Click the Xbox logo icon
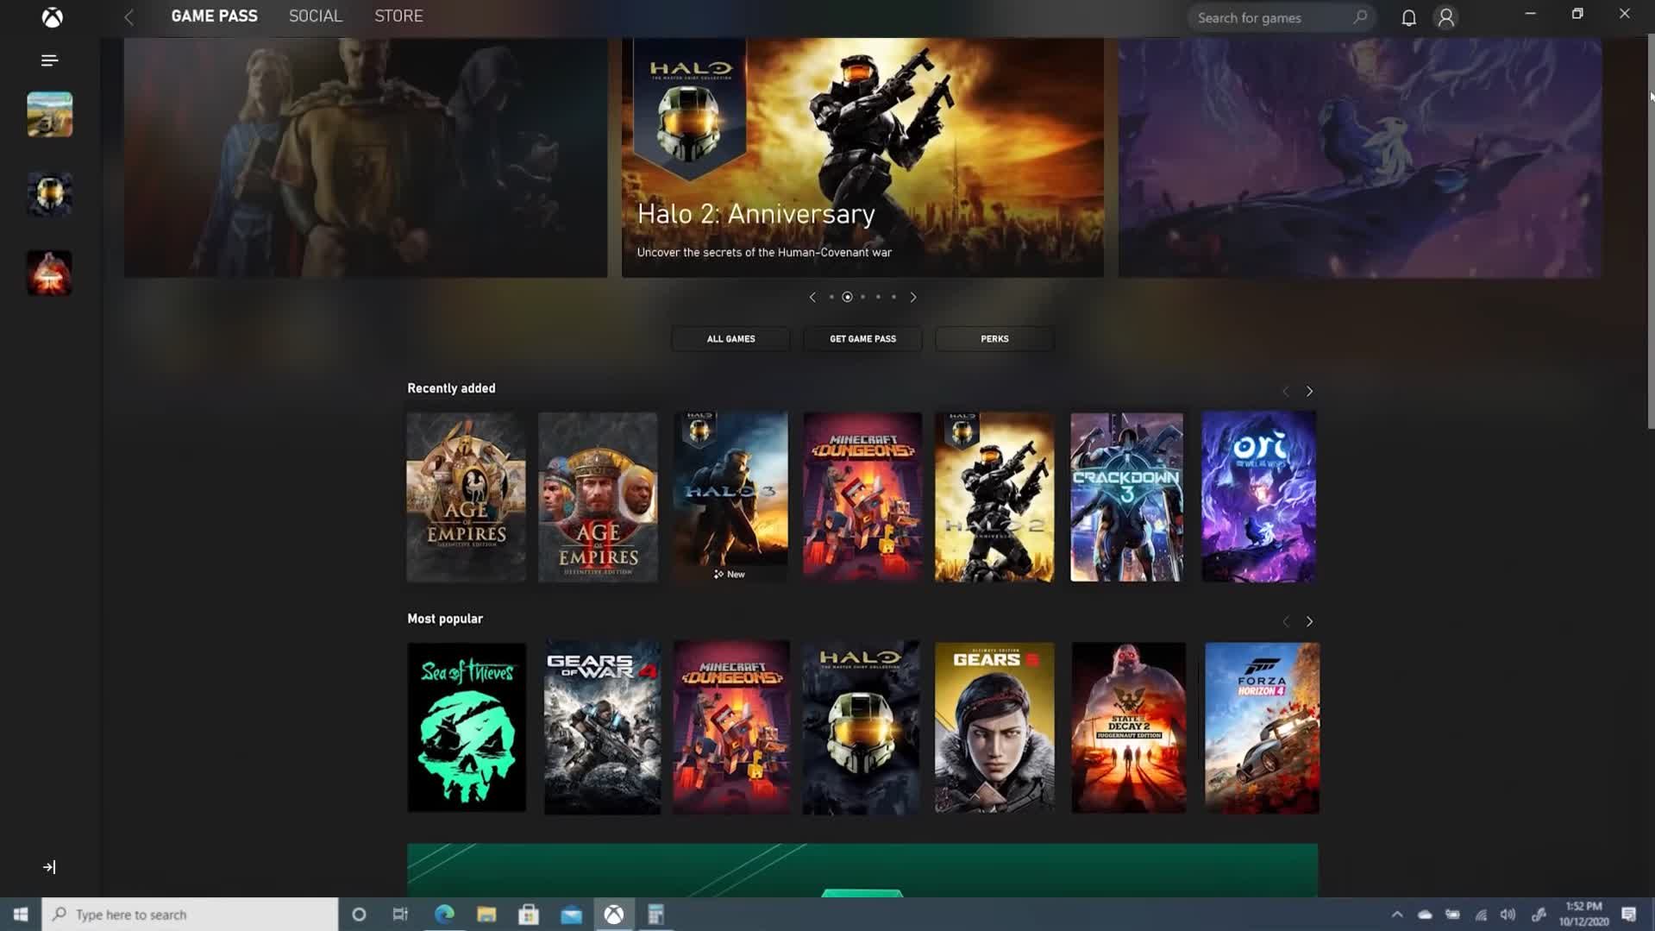 tap(53, 17)
